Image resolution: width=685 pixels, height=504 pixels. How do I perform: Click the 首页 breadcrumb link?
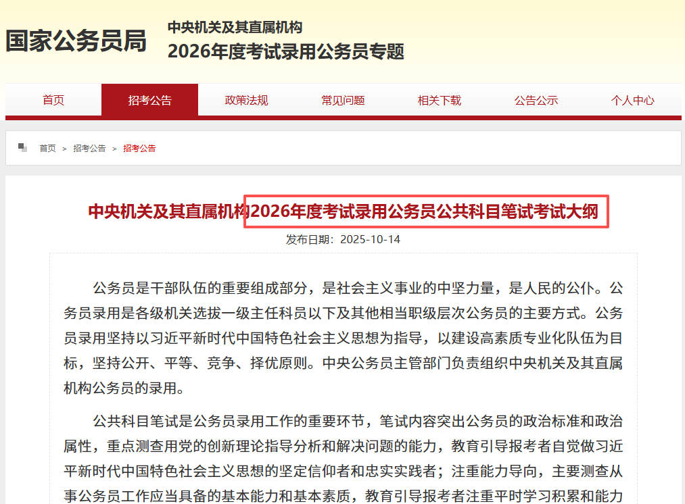click(47, 148)
